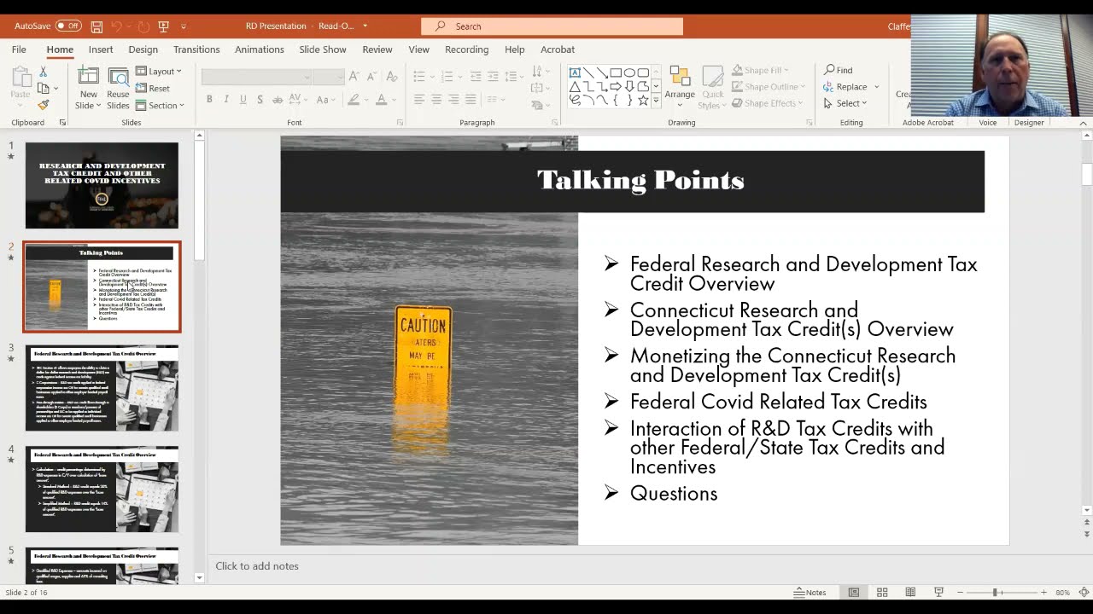Open the Review tab
The width and height of the screenshot is (1093, 614).
(x=377, y=49)
